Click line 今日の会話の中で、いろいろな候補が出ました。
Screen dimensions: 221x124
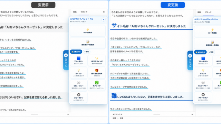(134, 39)
